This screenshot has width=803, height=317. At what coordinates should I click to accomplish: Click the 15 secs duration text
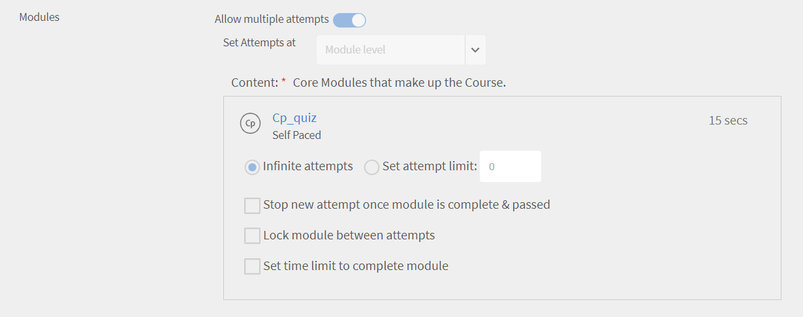tap(728, 121)
